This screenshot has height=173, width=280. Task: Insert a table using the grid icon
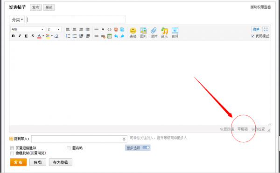pyautogui.click(x=110, y=36)
